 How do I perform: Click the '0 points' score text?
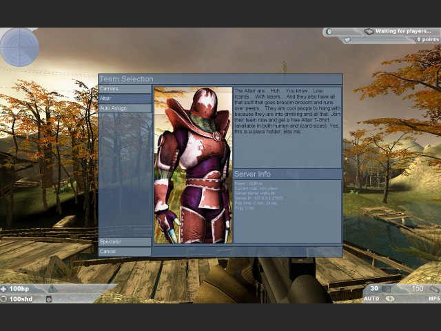click(x=427, y=40)
